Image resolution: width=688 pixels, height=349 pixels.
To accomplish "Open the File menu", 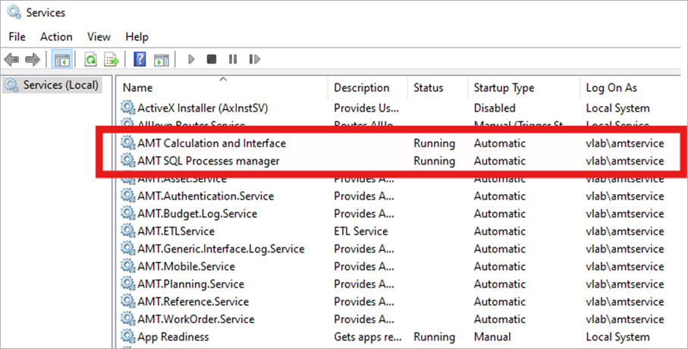I will coord(17,37).
